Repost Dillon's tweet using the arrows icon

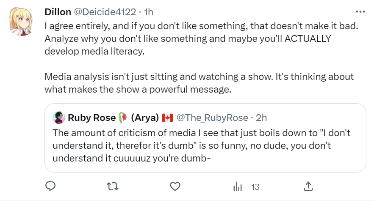click(x=113, y=186)
